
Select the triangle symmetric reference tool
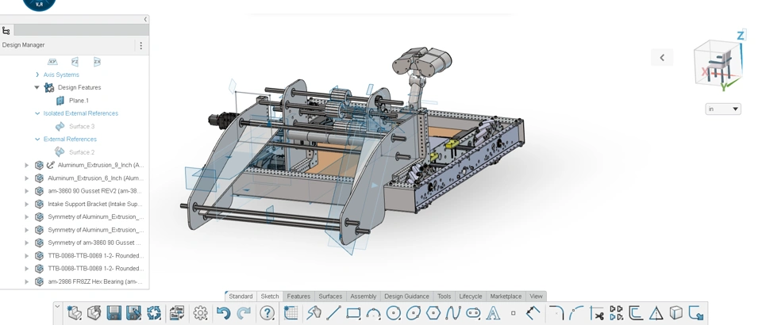(x=656, y=313)
